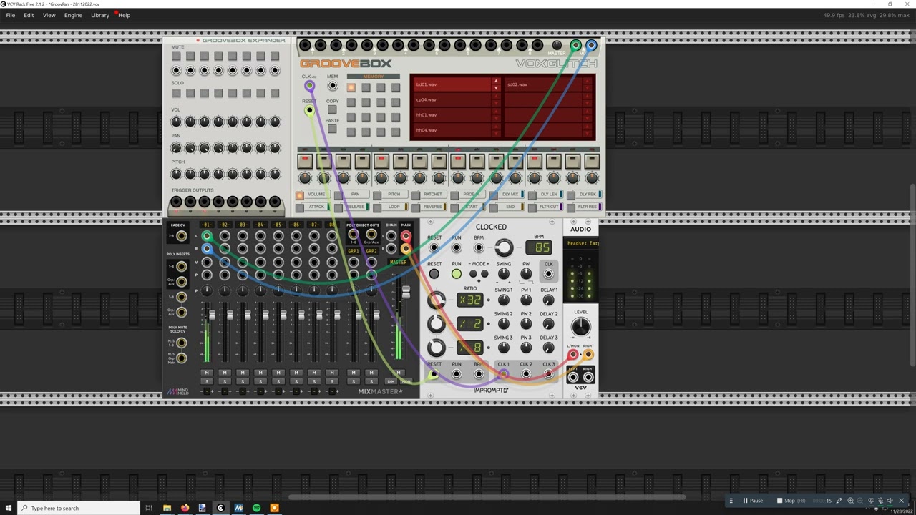Toggle the LOOP parameter lock button
Viewport: 916px width, 515px height.
pos(377,207)
